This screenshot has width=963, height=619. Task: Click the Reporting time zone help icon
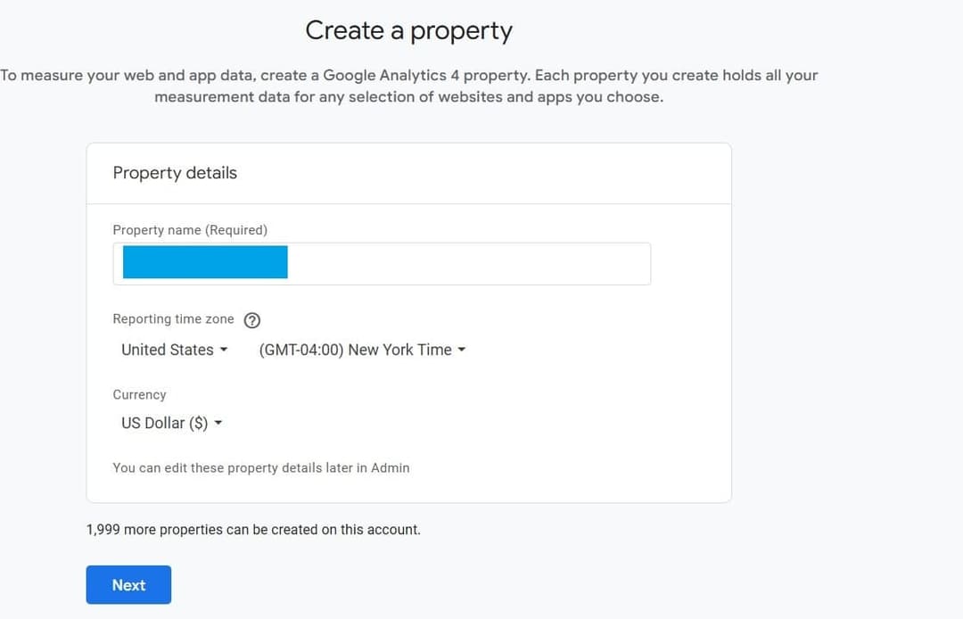tap(251, 319)
